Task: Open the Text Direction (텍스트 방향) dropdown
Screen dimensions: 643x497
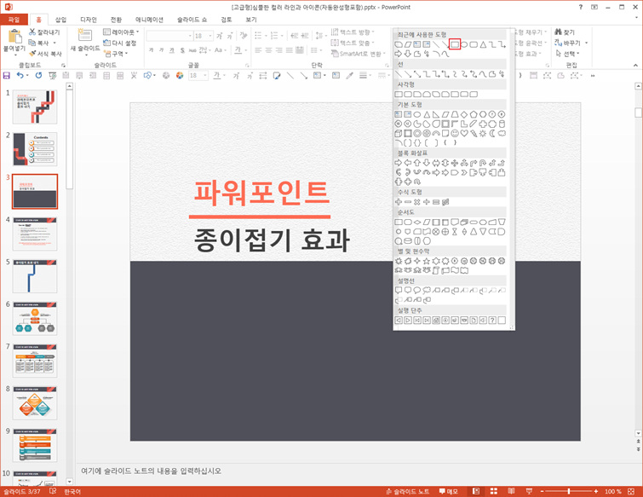Action: click(x=353, y=32)
